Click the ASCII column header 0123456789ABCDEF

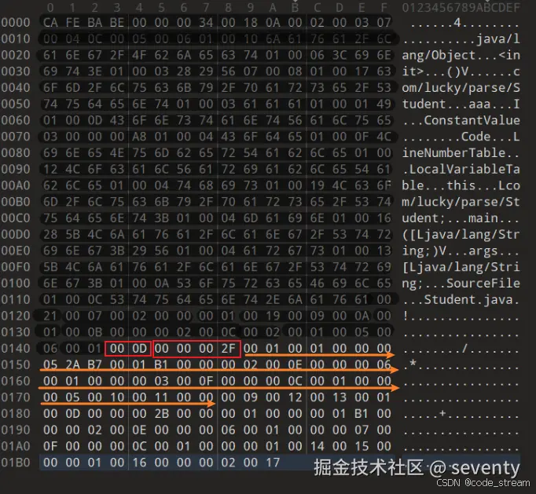pos(461,8)
